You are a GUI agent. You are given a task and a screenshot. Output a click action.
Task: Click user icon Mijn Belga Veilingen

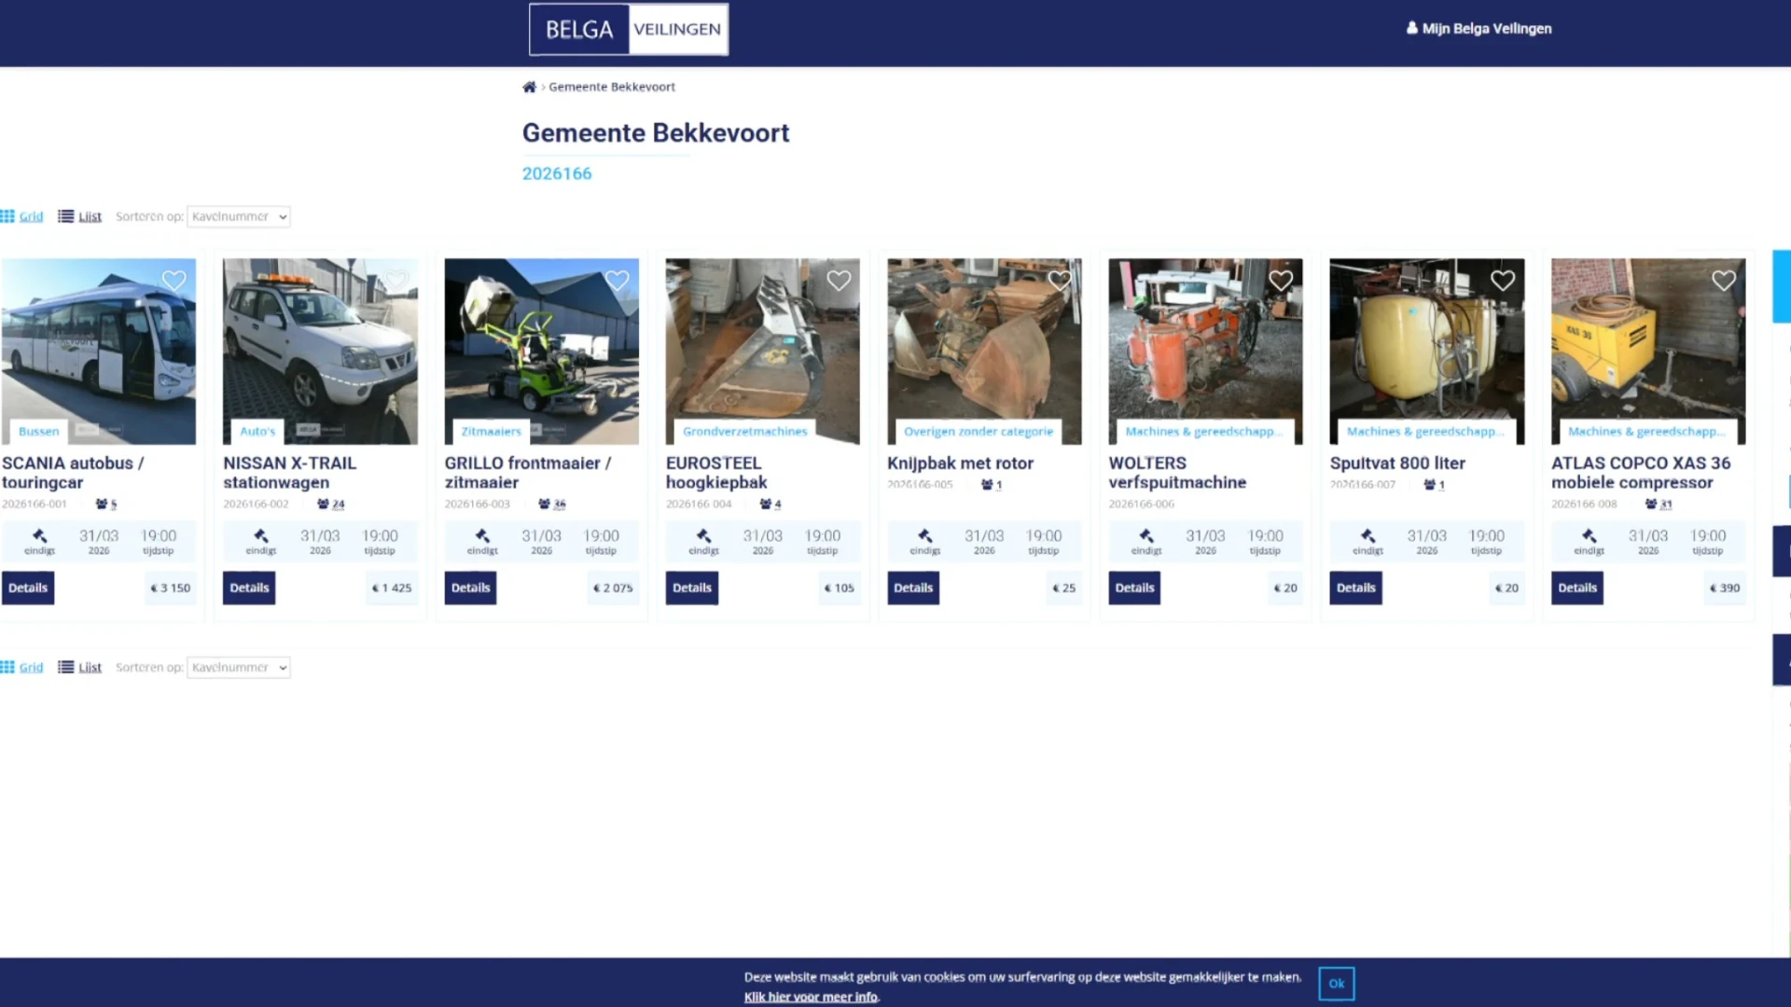click(x=1411, y=28)
